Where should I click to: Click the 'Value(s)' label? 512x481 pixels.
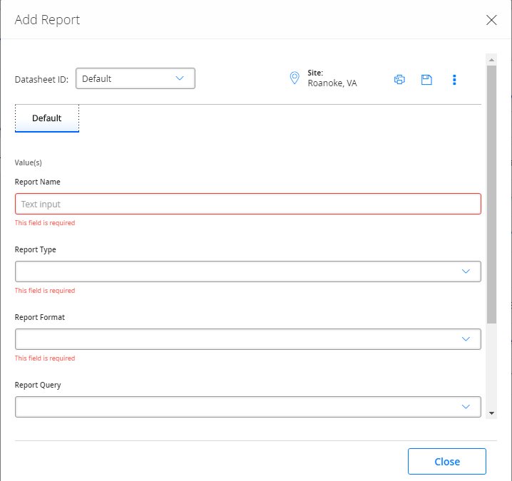pos(29,162)
